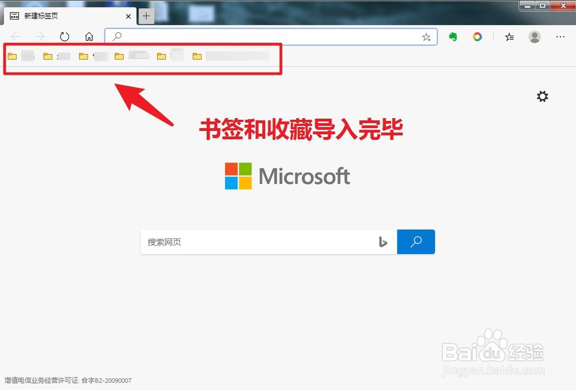Click the 增值电信业务经营许可证 footer text
The image size is (576, 390).
tap(67, 380)
